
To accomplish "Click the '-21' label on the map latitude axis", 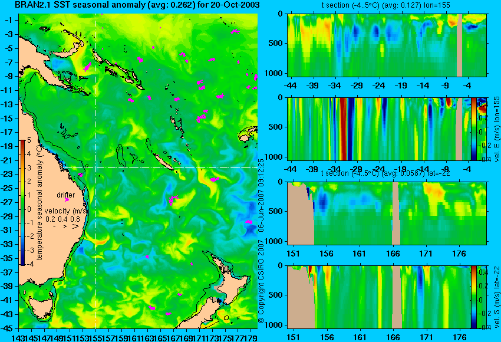I will [7, 160].
